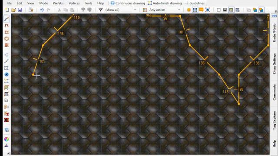This screenshot has height=156, width=278.
Task: Open the Undo / Redo side tab
Action: 274,33
